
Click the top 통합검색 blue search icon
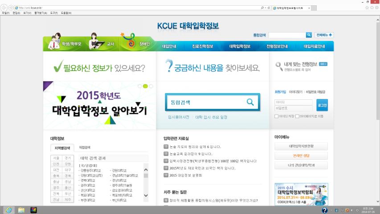309,35
